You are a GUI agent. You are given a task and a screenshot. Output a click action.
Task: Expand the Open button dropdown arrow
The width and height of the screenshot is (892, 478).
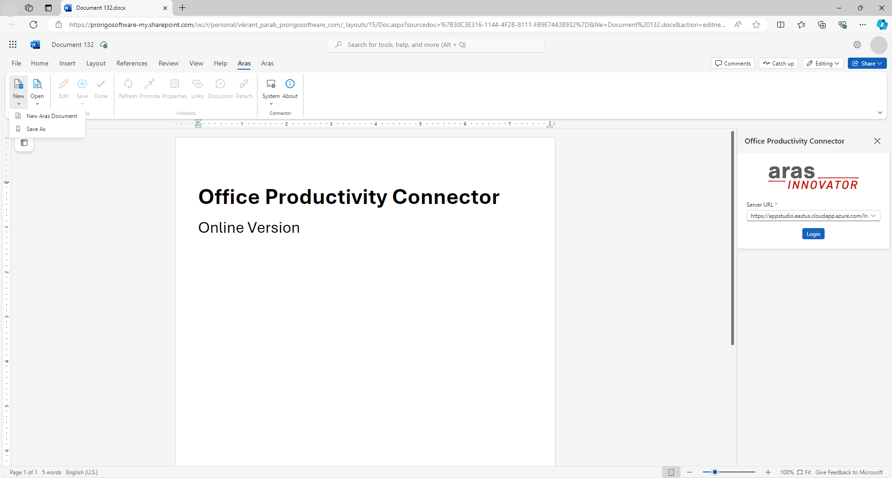(37, 104)
